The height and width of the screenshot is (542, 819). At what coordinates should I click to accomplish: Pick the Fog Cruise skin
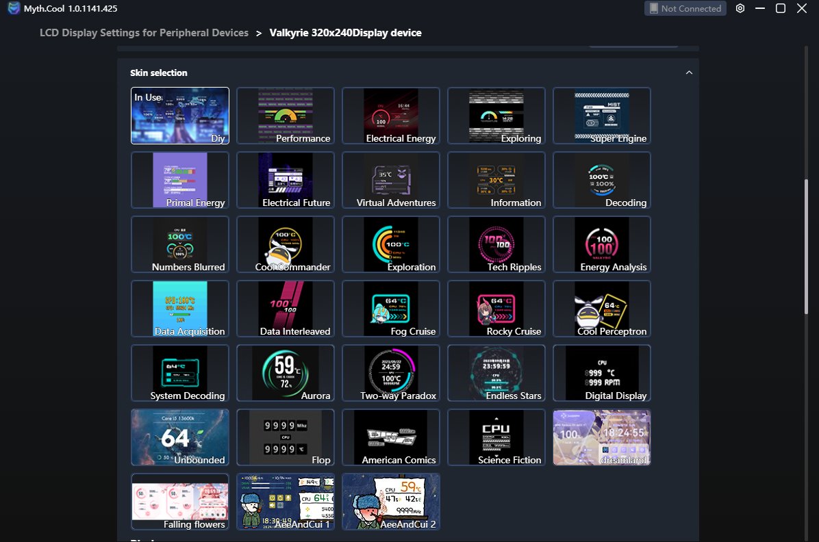pos(391,309)
